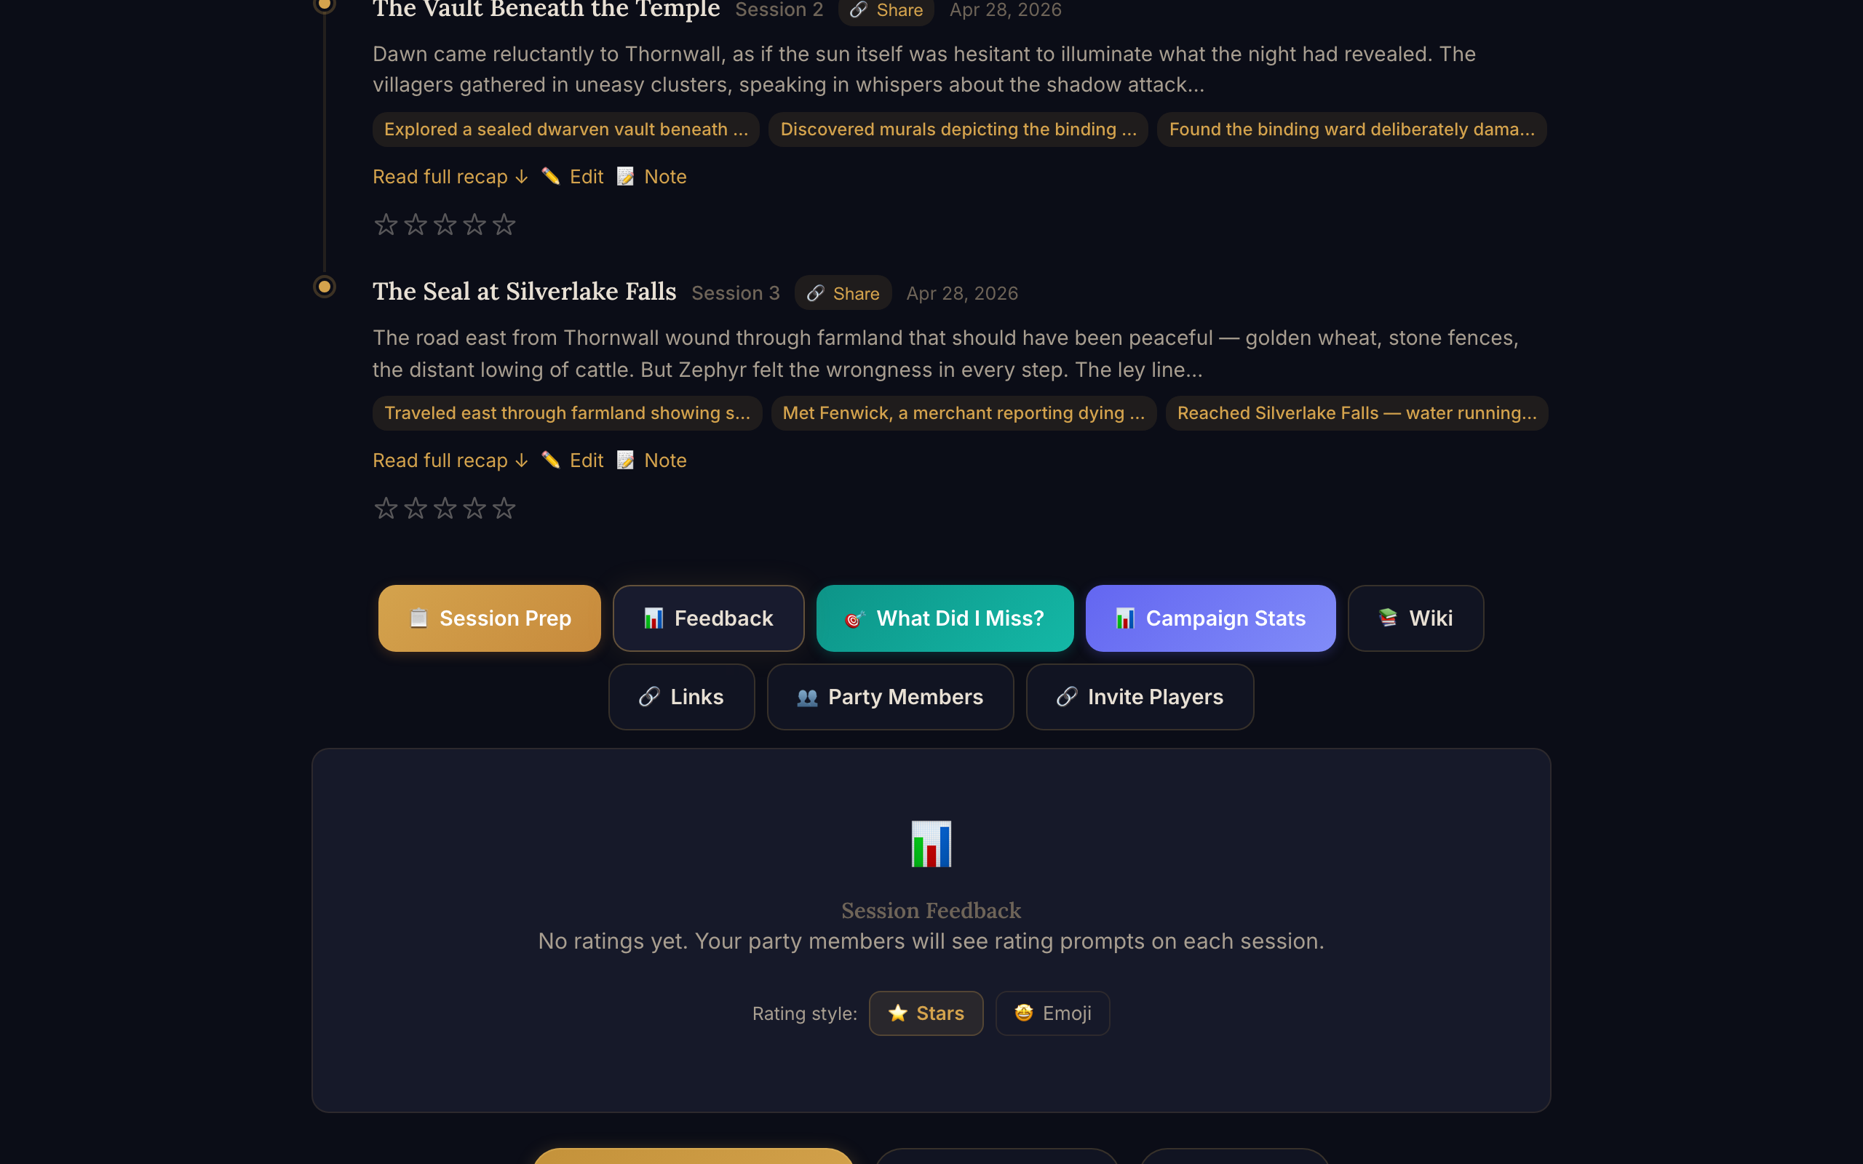
Task: Expand Read full recap for Session 3
Action: (450, 461)
